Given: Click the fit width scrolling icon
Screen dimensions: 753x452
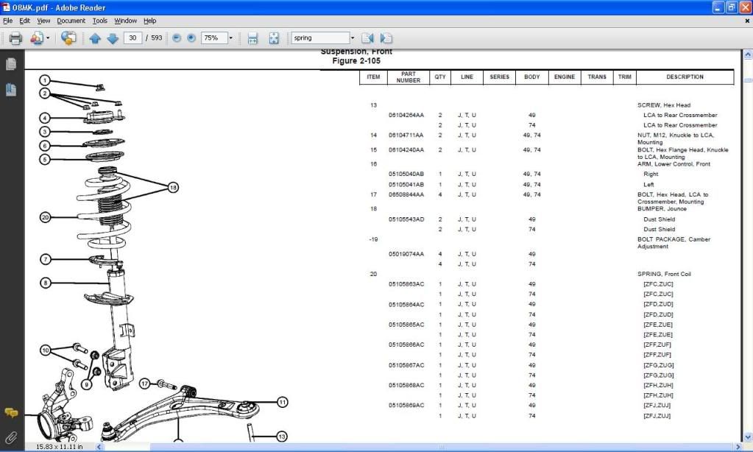Looking at the screenshot, I should [x=252, y=38].
